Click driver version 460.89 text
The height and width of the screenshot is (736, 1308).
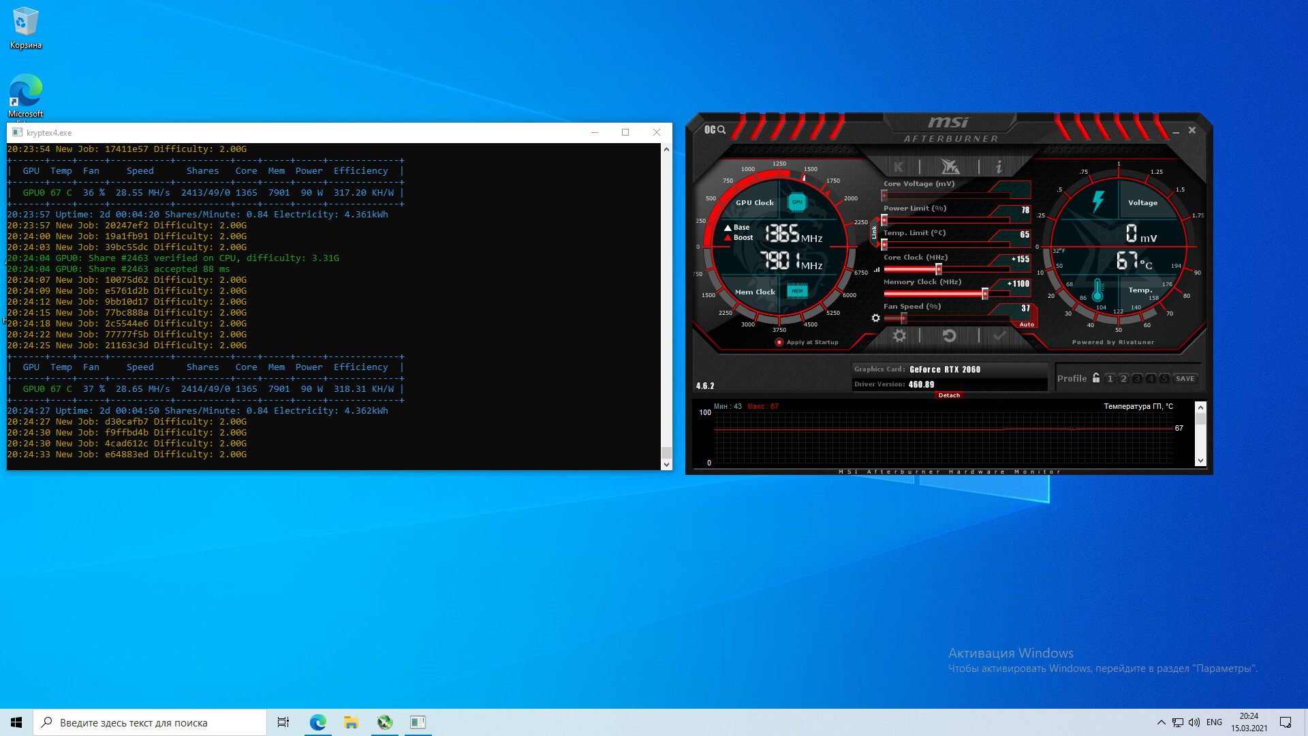[x=921, y=384]
